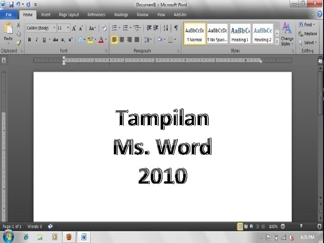Toggle Show/Hide paragraph marks

[x=176, y=28]
